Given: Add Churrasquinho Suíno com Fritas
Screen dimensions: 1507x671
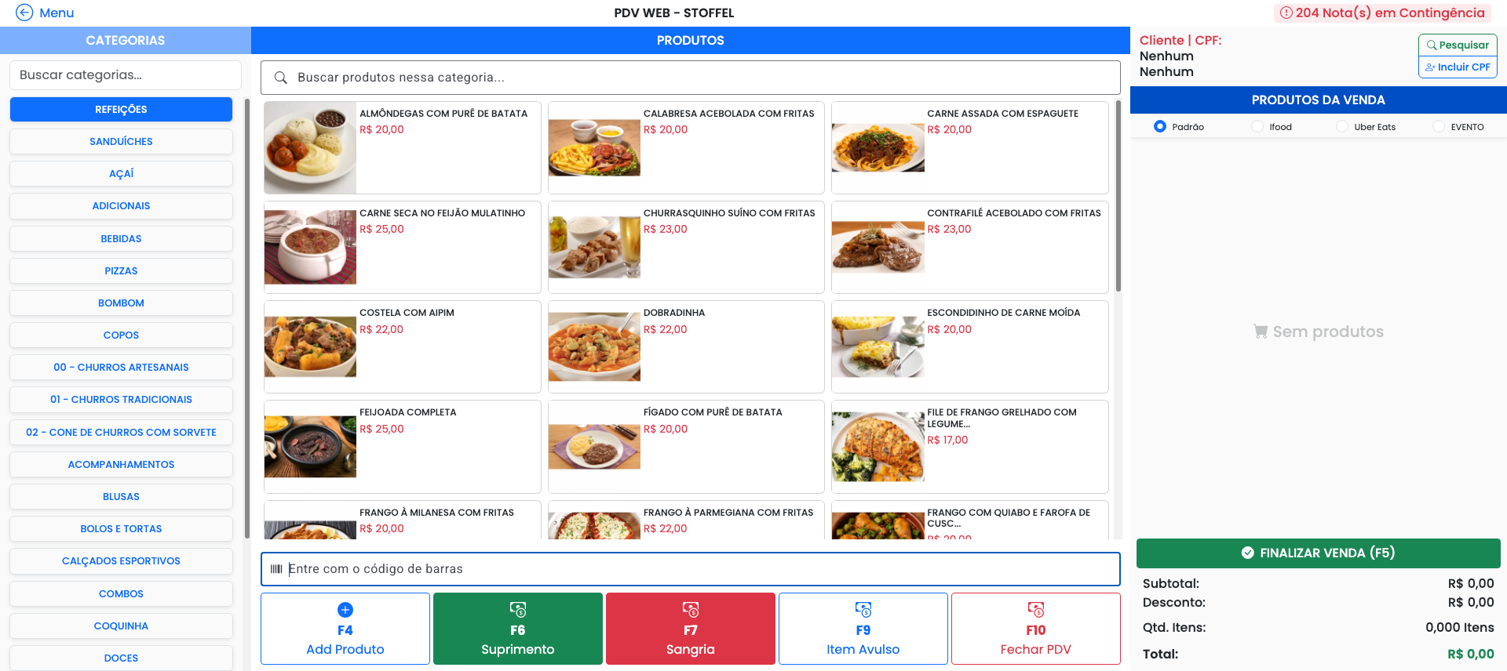Looking at the screenshot, I should click(686, 247).
